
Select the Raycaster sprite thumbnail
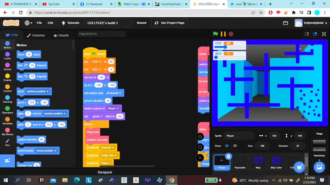coord(240,163)
